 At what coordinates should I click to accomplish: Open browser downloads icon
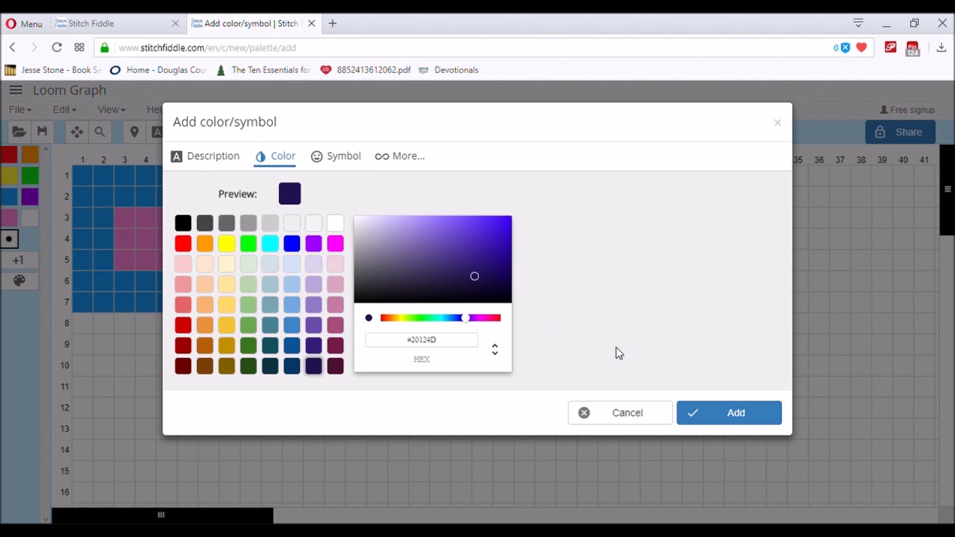pyautogui.click(x=941, y=47)
